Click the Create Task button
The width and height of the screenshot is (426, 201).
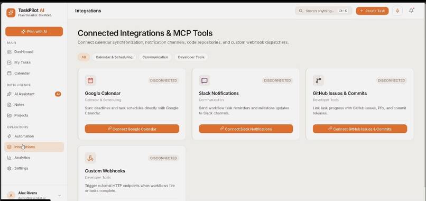(x=372, y=11)
